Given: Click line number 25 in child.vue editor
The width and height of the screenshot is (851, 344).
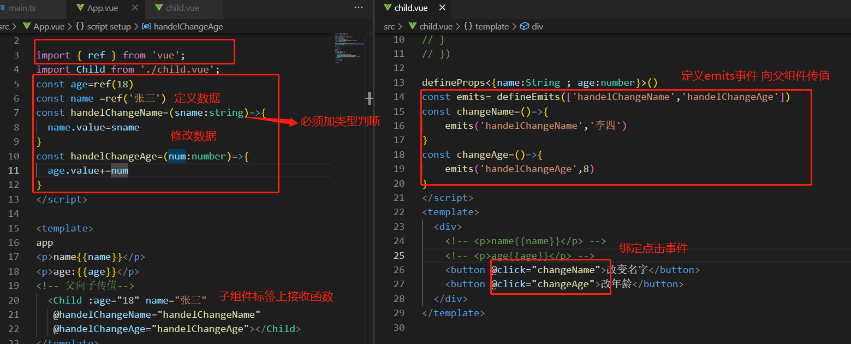Looking at the screenshot, I should (398, 255).
